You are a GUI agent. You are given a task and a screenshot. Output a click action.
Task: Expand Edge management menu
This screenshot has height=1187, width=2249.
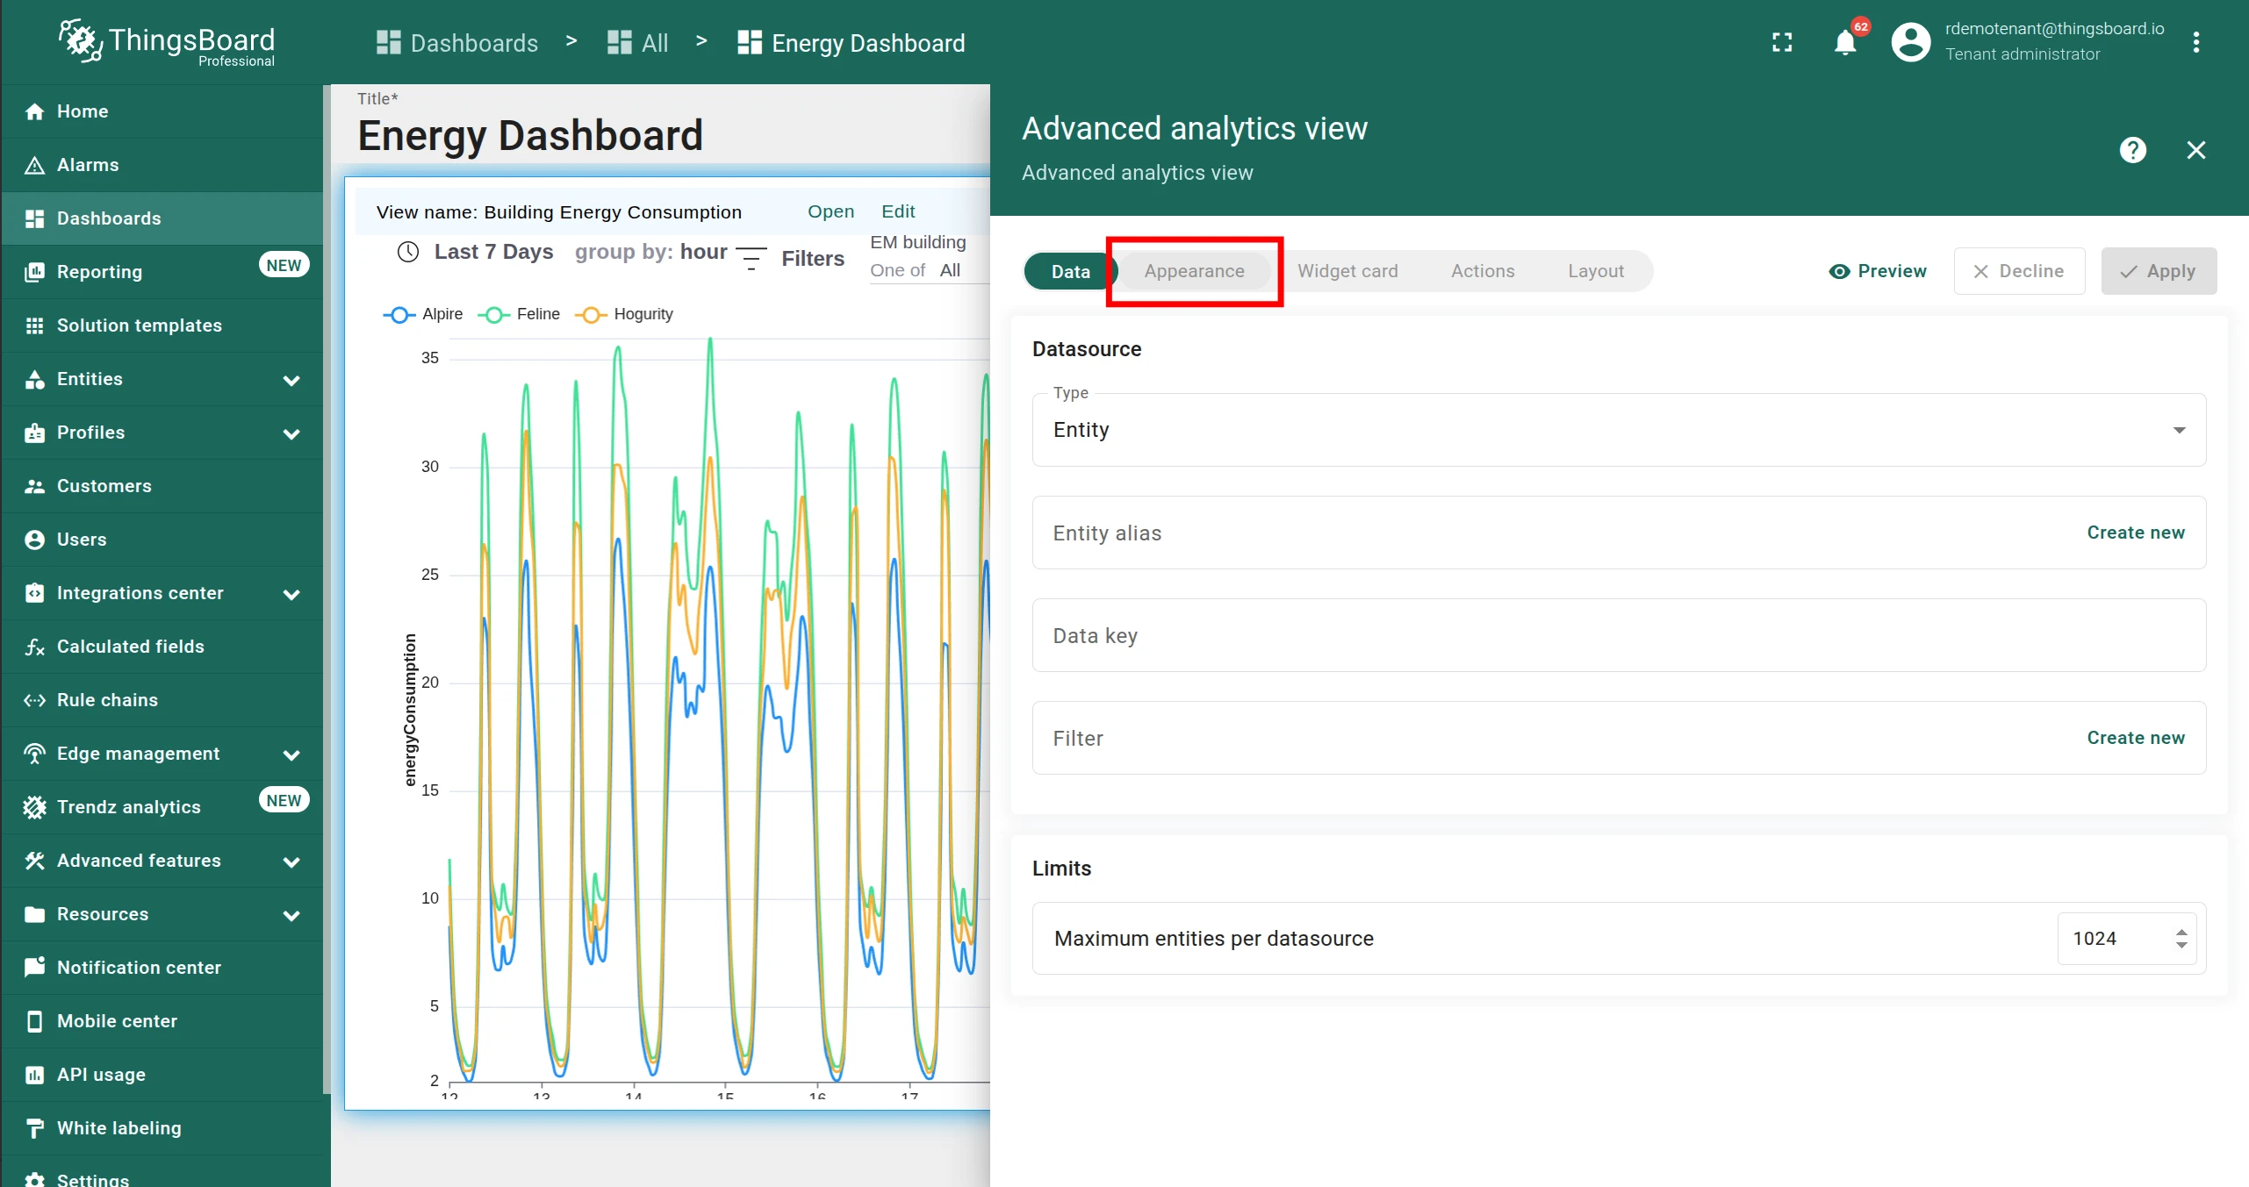point(291,754)
